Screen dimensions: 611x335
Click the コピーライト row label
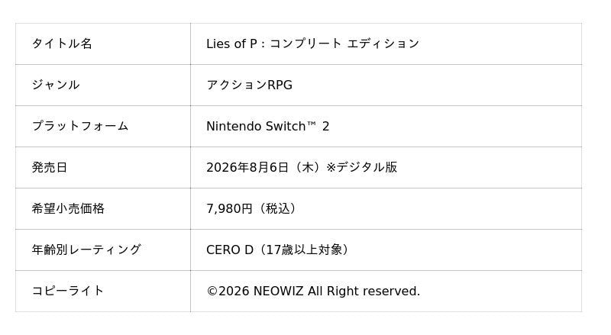(68, 291)
